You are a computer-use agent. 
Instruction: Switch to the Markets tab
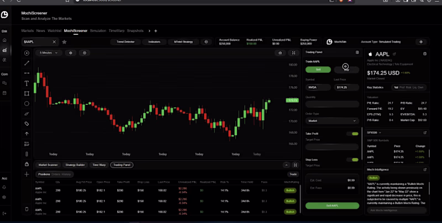pyautogui.click(x=27, y=31)
